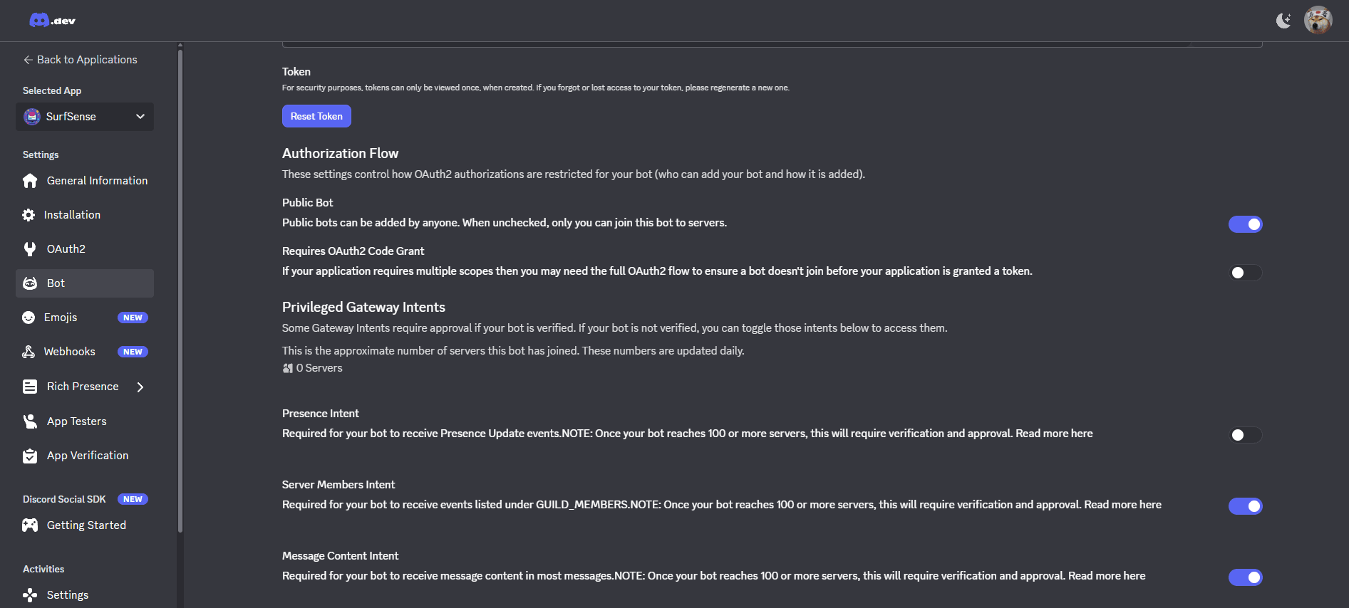Open the user profile avatar
1349x608 pixels.
point(1318,20)
